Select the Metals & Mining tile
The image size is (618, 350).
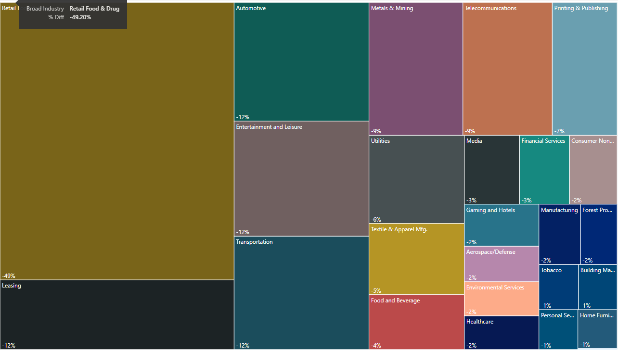(x=416, y=69)
